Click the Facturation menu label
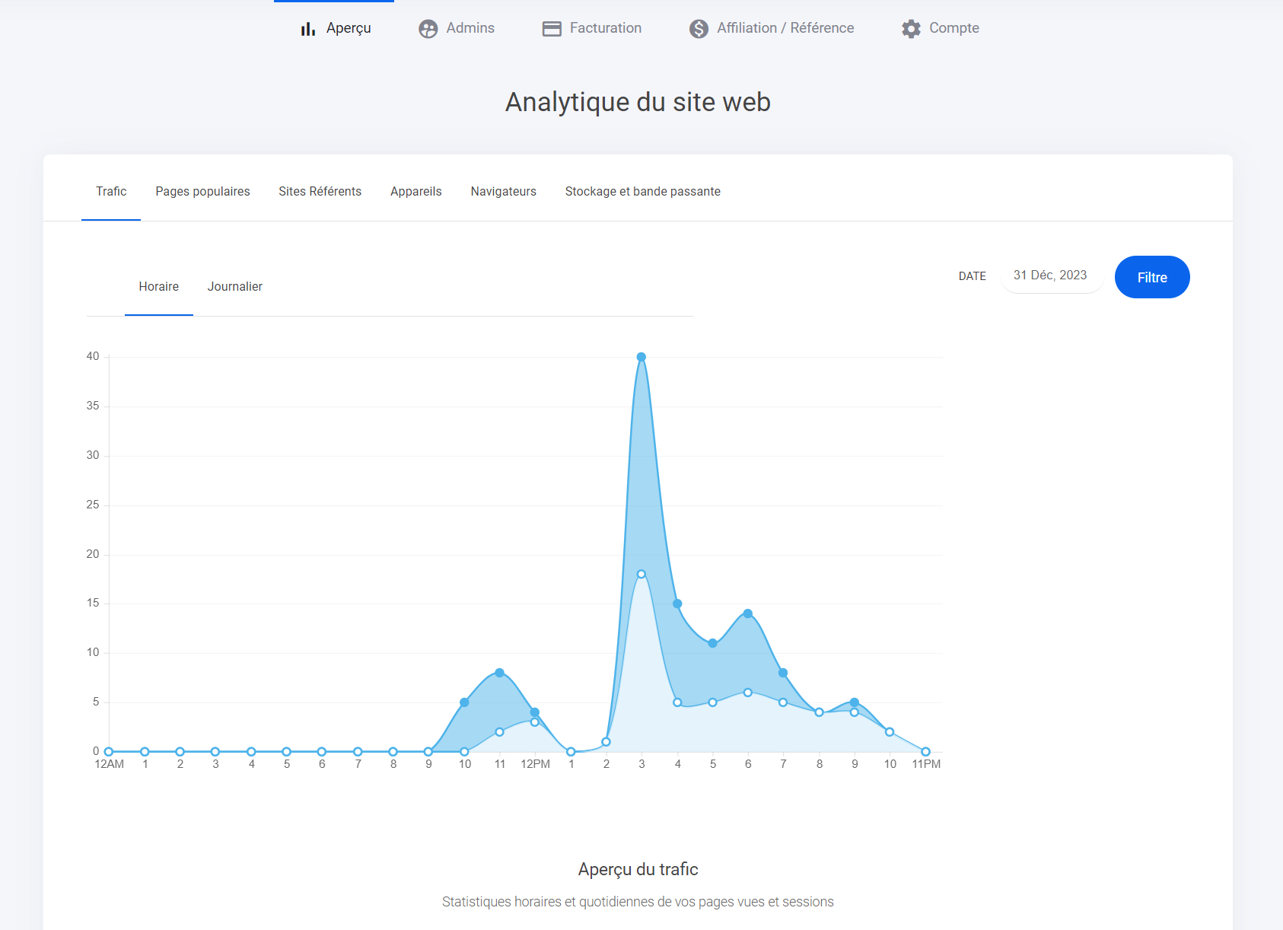The height and width of the screenshot is (930, 1283). pos(605,28)
